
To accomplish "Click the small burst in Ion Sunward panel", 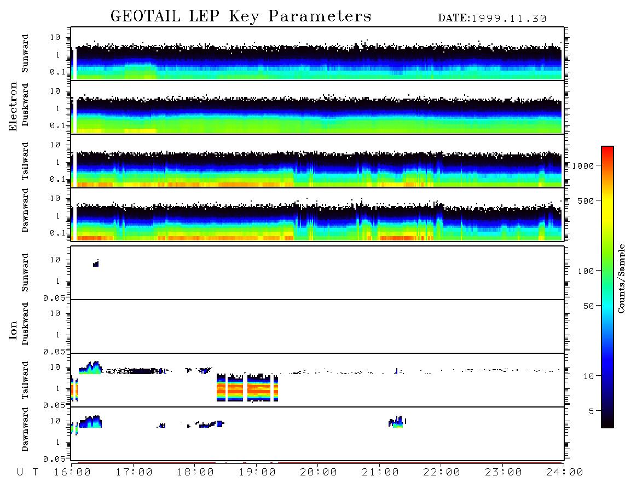I will pyautogui.click(x=96, y=263).
